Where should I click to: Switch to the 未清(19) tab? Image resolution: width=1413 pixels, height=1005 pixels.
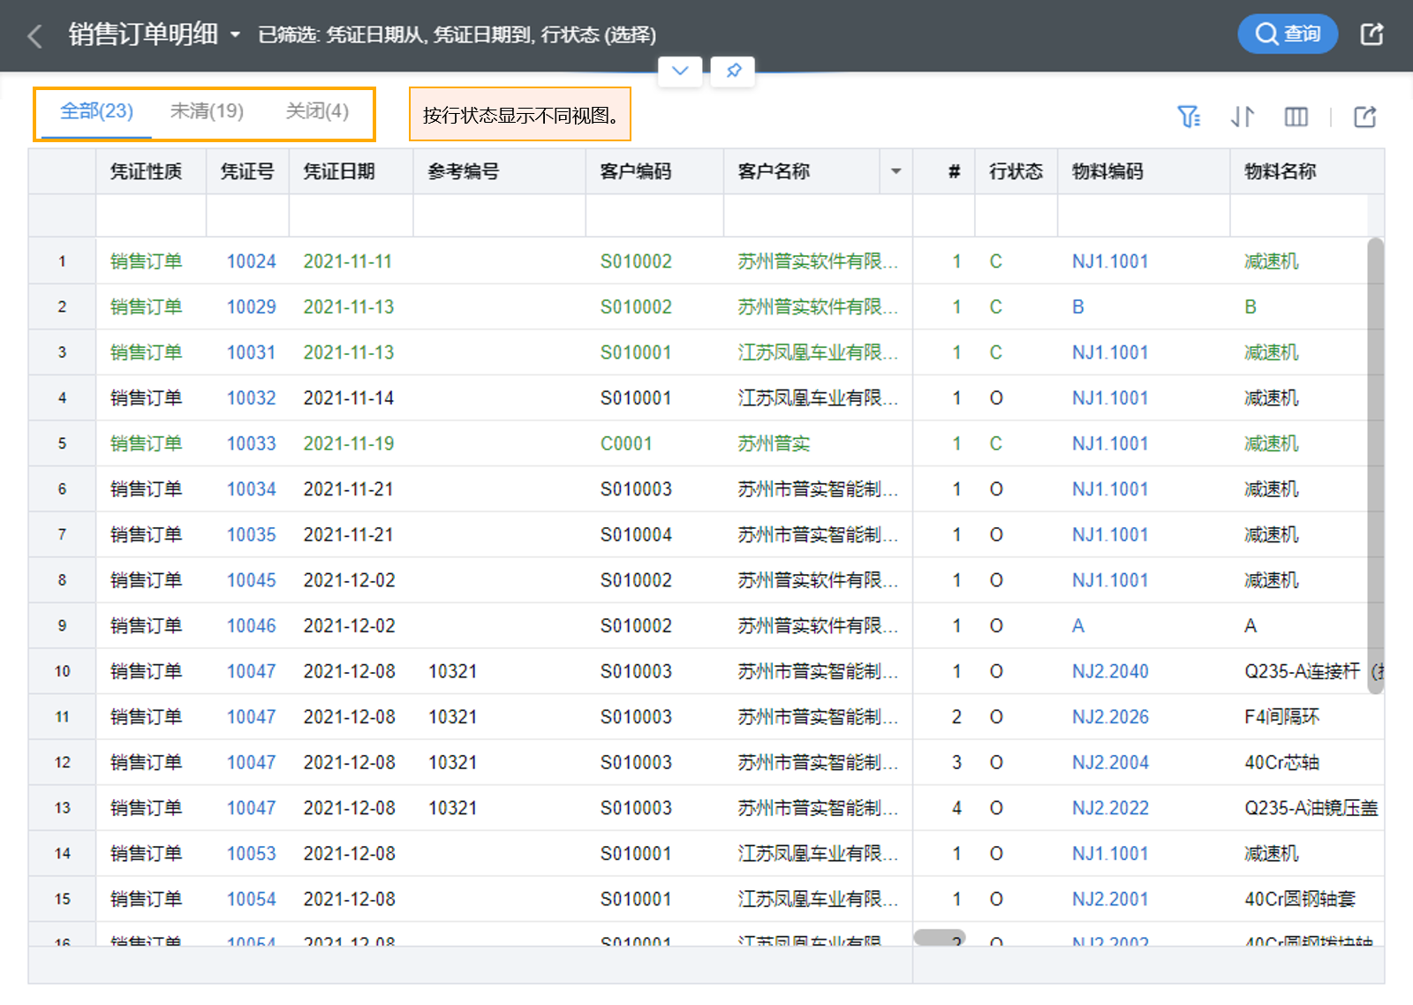click(x=207, y=111)
